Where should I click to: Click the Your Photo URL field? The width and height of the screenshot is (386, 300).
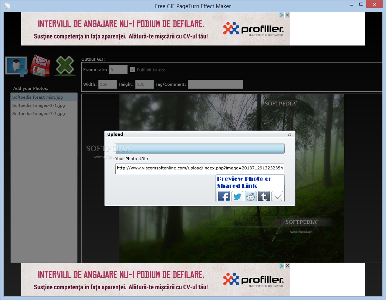point(200,168)
